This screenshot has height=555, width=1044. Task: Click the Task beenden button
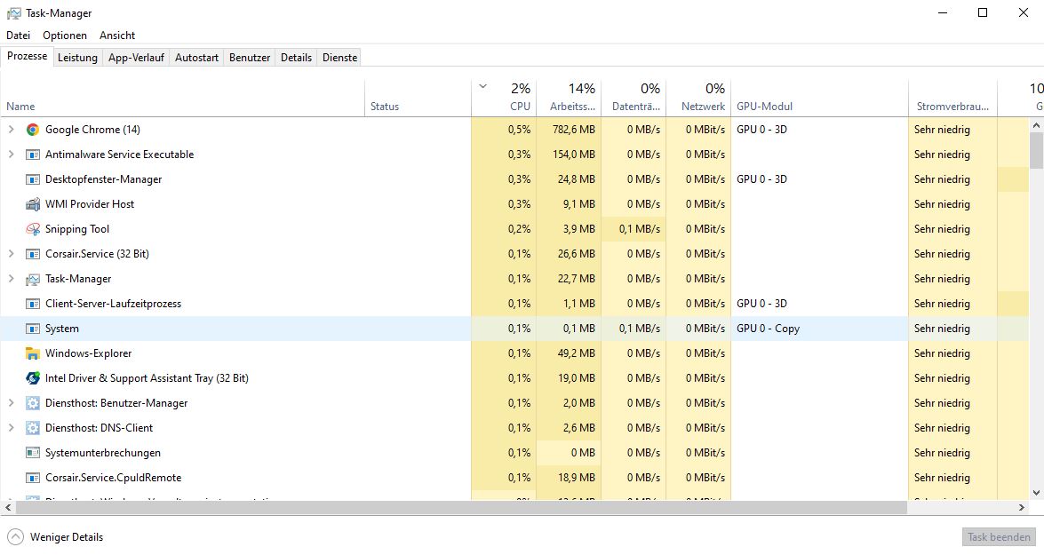pyautogui.click(x=999, y=537)
